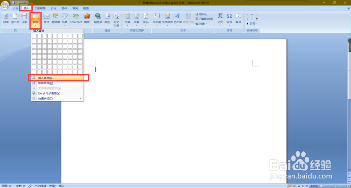The height and width of the screenshot is (188, 351).
Task: Open the 视图 (View) tab
Action: click(86, 8)
